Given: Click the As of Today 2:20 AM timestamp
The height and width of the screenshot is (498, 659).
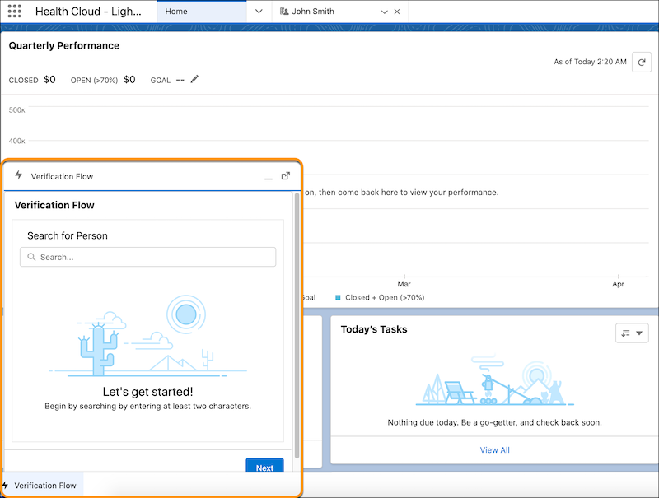Looking at the screenshot, I should coord(590,62).
